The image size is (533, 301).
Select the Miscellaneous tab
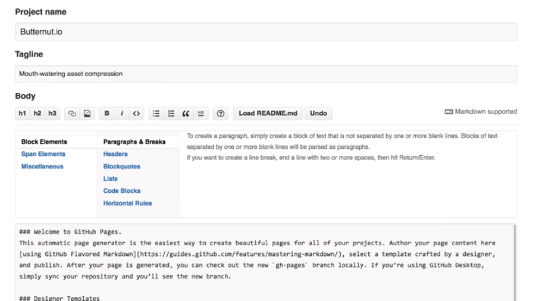pyautogui.click(x=42, y=167)
